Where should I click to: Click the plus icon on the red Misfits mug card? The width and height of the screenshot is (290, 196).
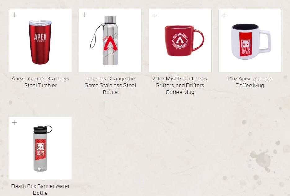click(x=154, y=15)
